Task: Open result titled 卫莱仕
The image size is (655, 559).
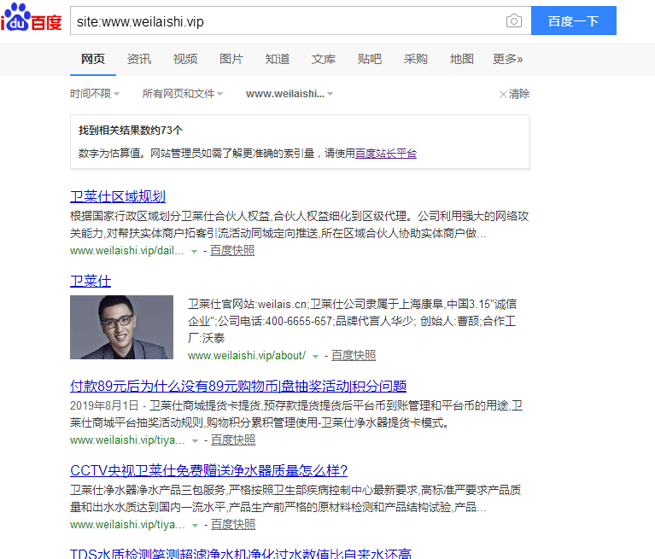Action: tap(91, 281)
